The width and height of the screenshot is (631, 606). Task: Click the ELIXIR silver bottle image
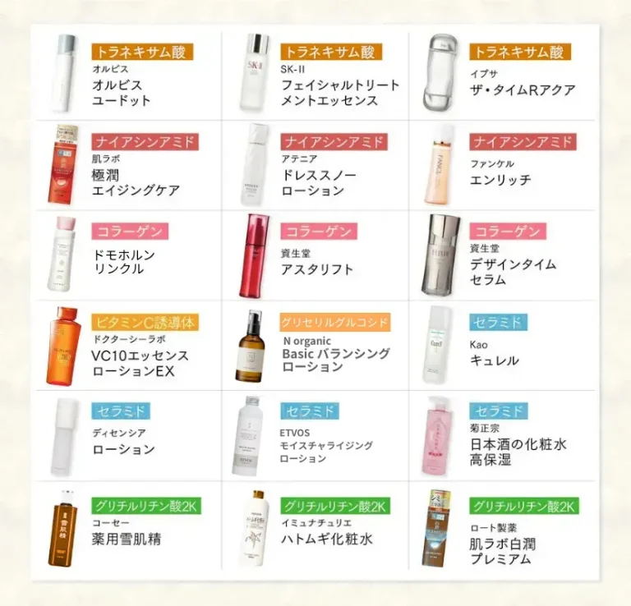[x=441, y=255]
